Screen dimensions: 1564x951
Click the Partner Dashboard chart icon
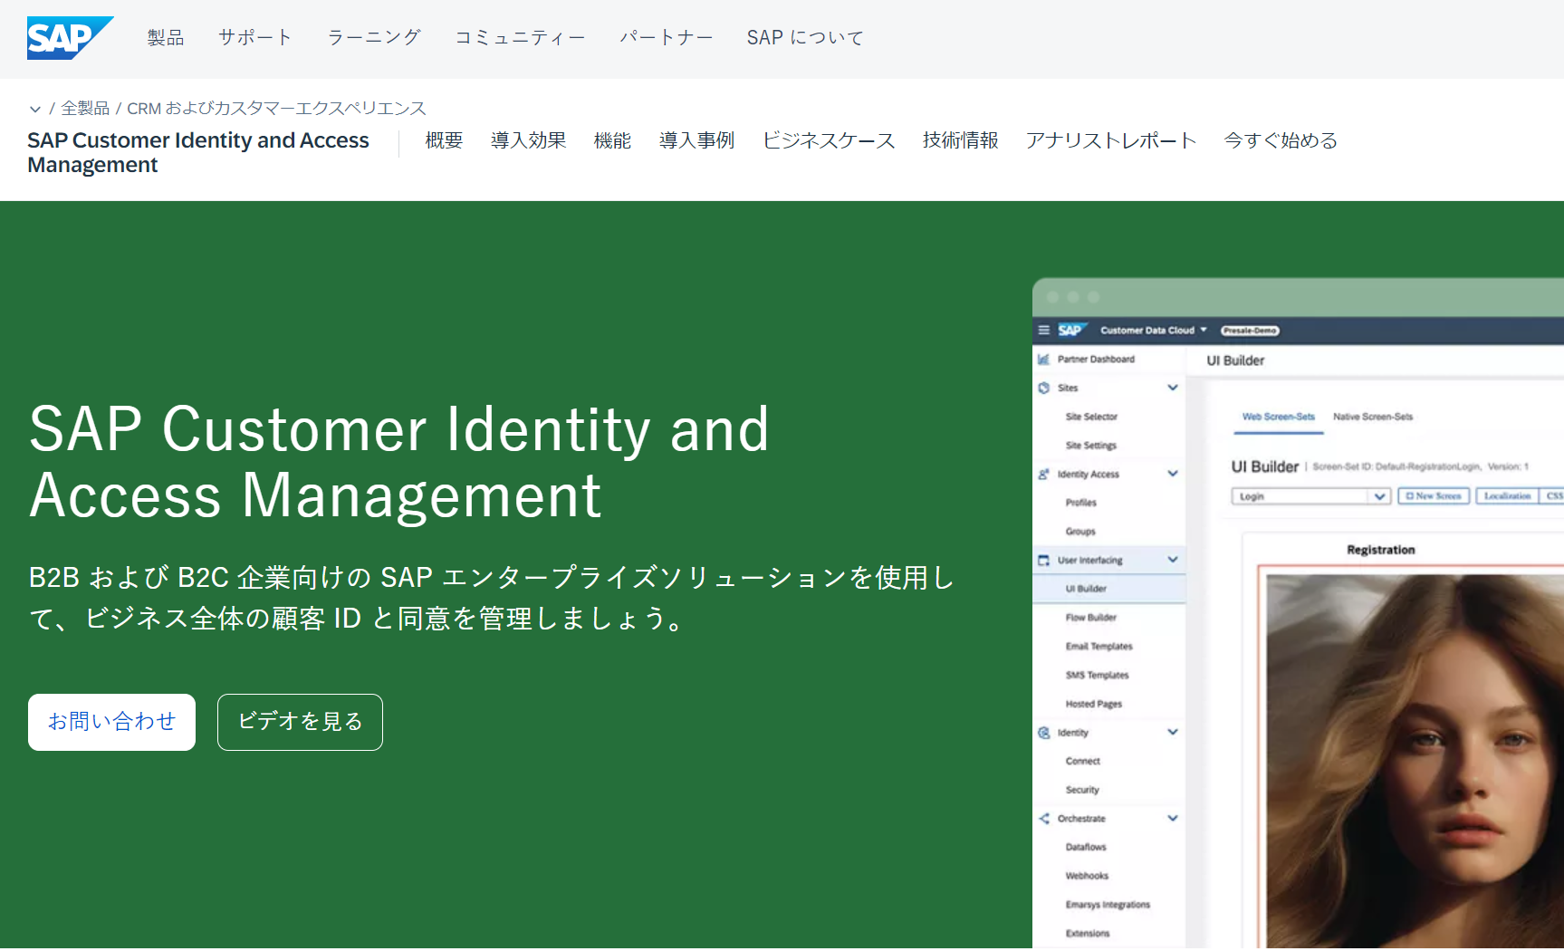pos(1043,360)
